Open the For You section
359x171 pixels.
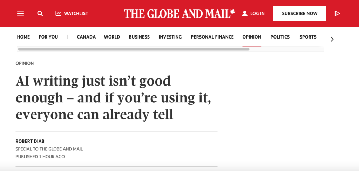[48, 37]
